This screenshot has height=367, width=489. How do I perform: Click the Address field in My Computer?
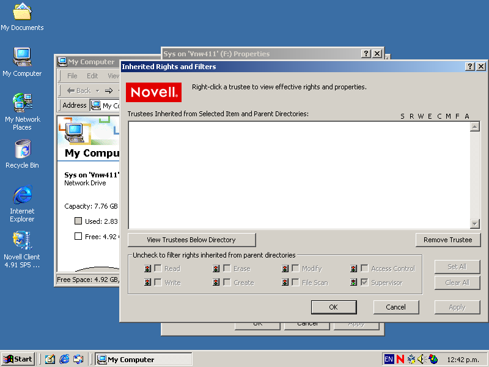[105, 105]
